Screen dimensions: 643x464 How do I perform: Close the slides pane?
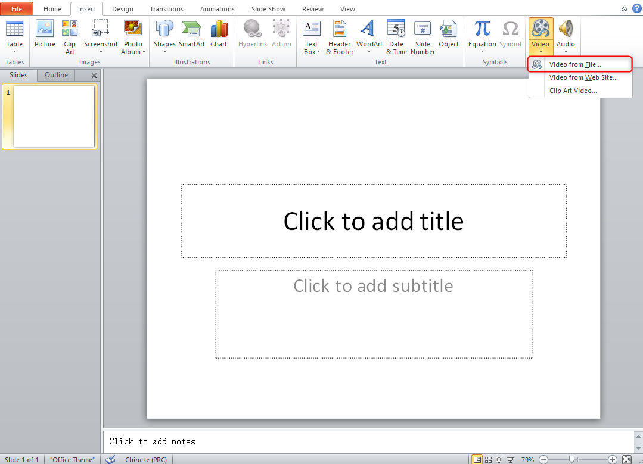[94, 76]
